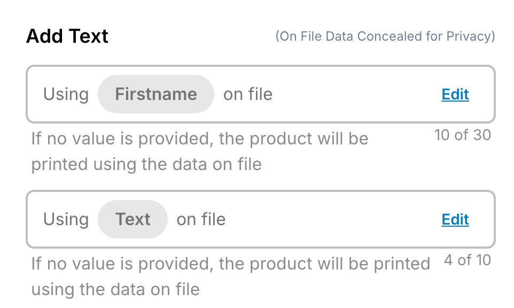Click Edit link in the Text field
Screen dimensions: 514x308
point(455,220)
